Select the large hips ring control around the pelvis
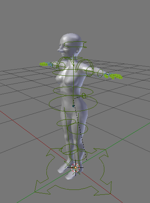 tap(73, 103)
